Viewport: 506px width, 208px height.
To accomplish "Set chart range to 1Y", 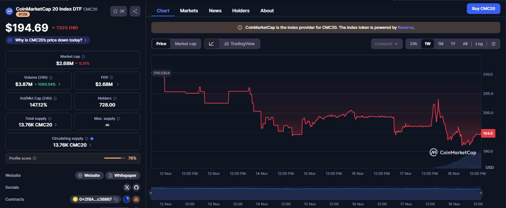I will (x=453, y=44).
